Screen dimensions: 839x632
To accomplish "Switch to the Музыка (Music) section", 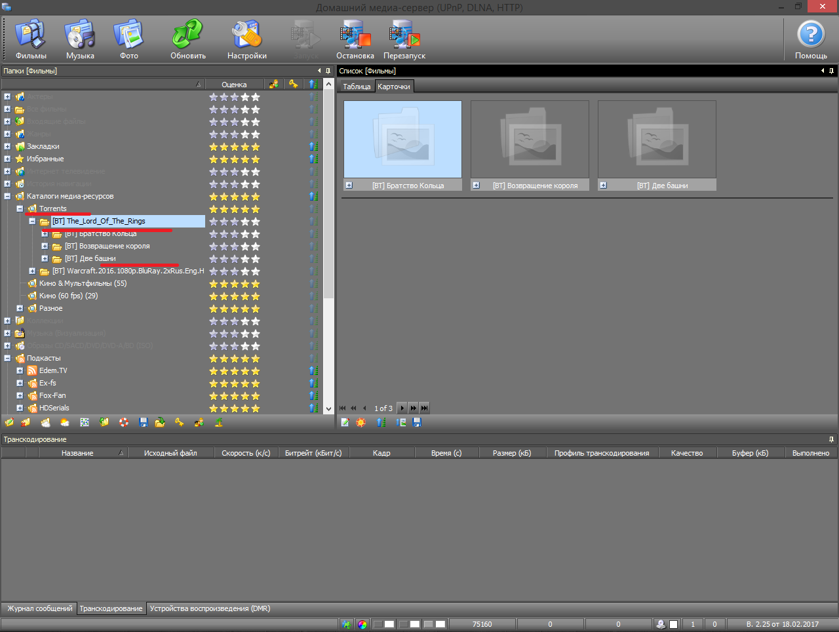I will (80, 38).
